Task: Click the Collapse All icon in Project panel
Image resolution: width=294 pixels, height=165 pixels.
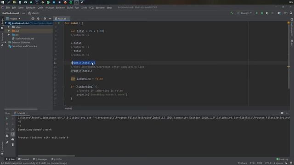Action: click(x=38, y=18)
